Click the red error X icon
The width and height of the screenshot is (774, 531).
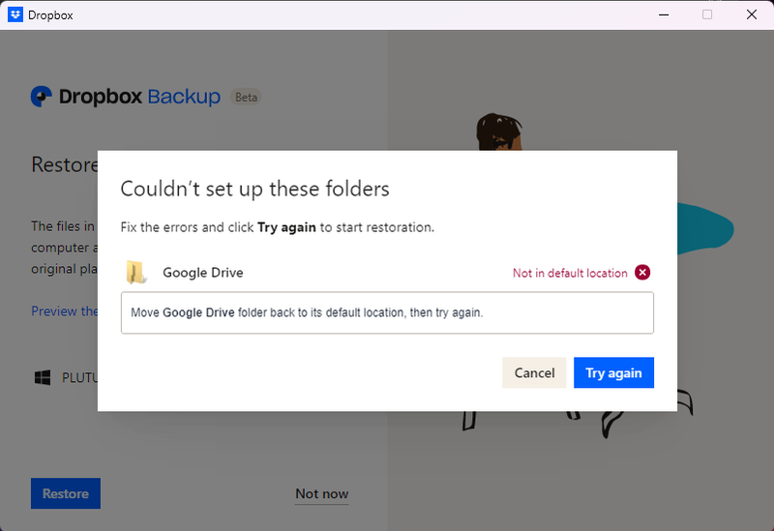coord(642,273)
